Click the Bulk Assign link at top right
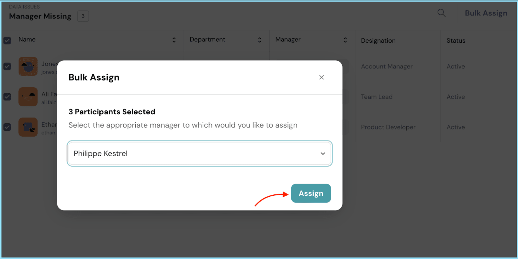 (x=486, y=13)
